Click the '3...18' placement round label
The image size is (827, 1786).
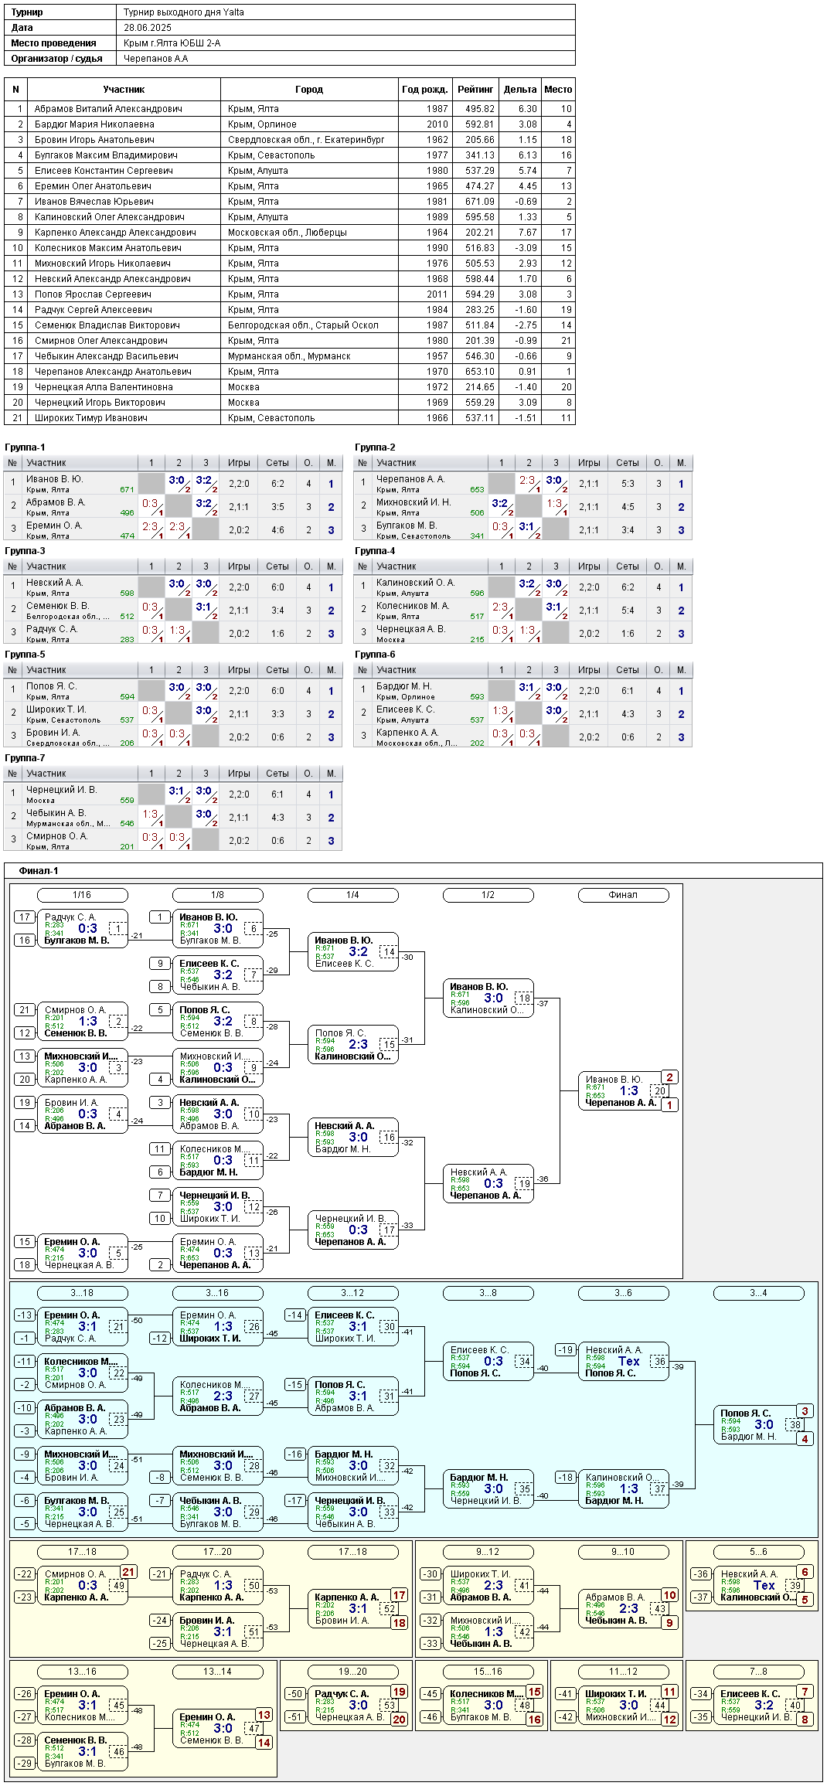pyautogui.click(x=82, y=1293)
